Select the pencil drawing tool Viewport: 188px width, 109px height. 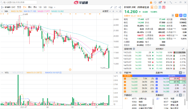point(111,7)
